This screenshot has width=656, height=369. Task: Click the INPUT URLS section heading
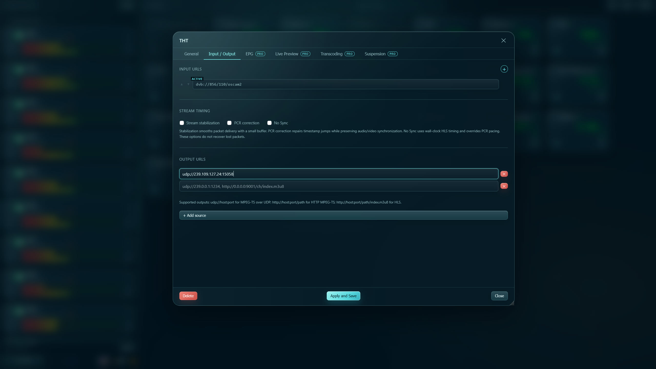190,69
